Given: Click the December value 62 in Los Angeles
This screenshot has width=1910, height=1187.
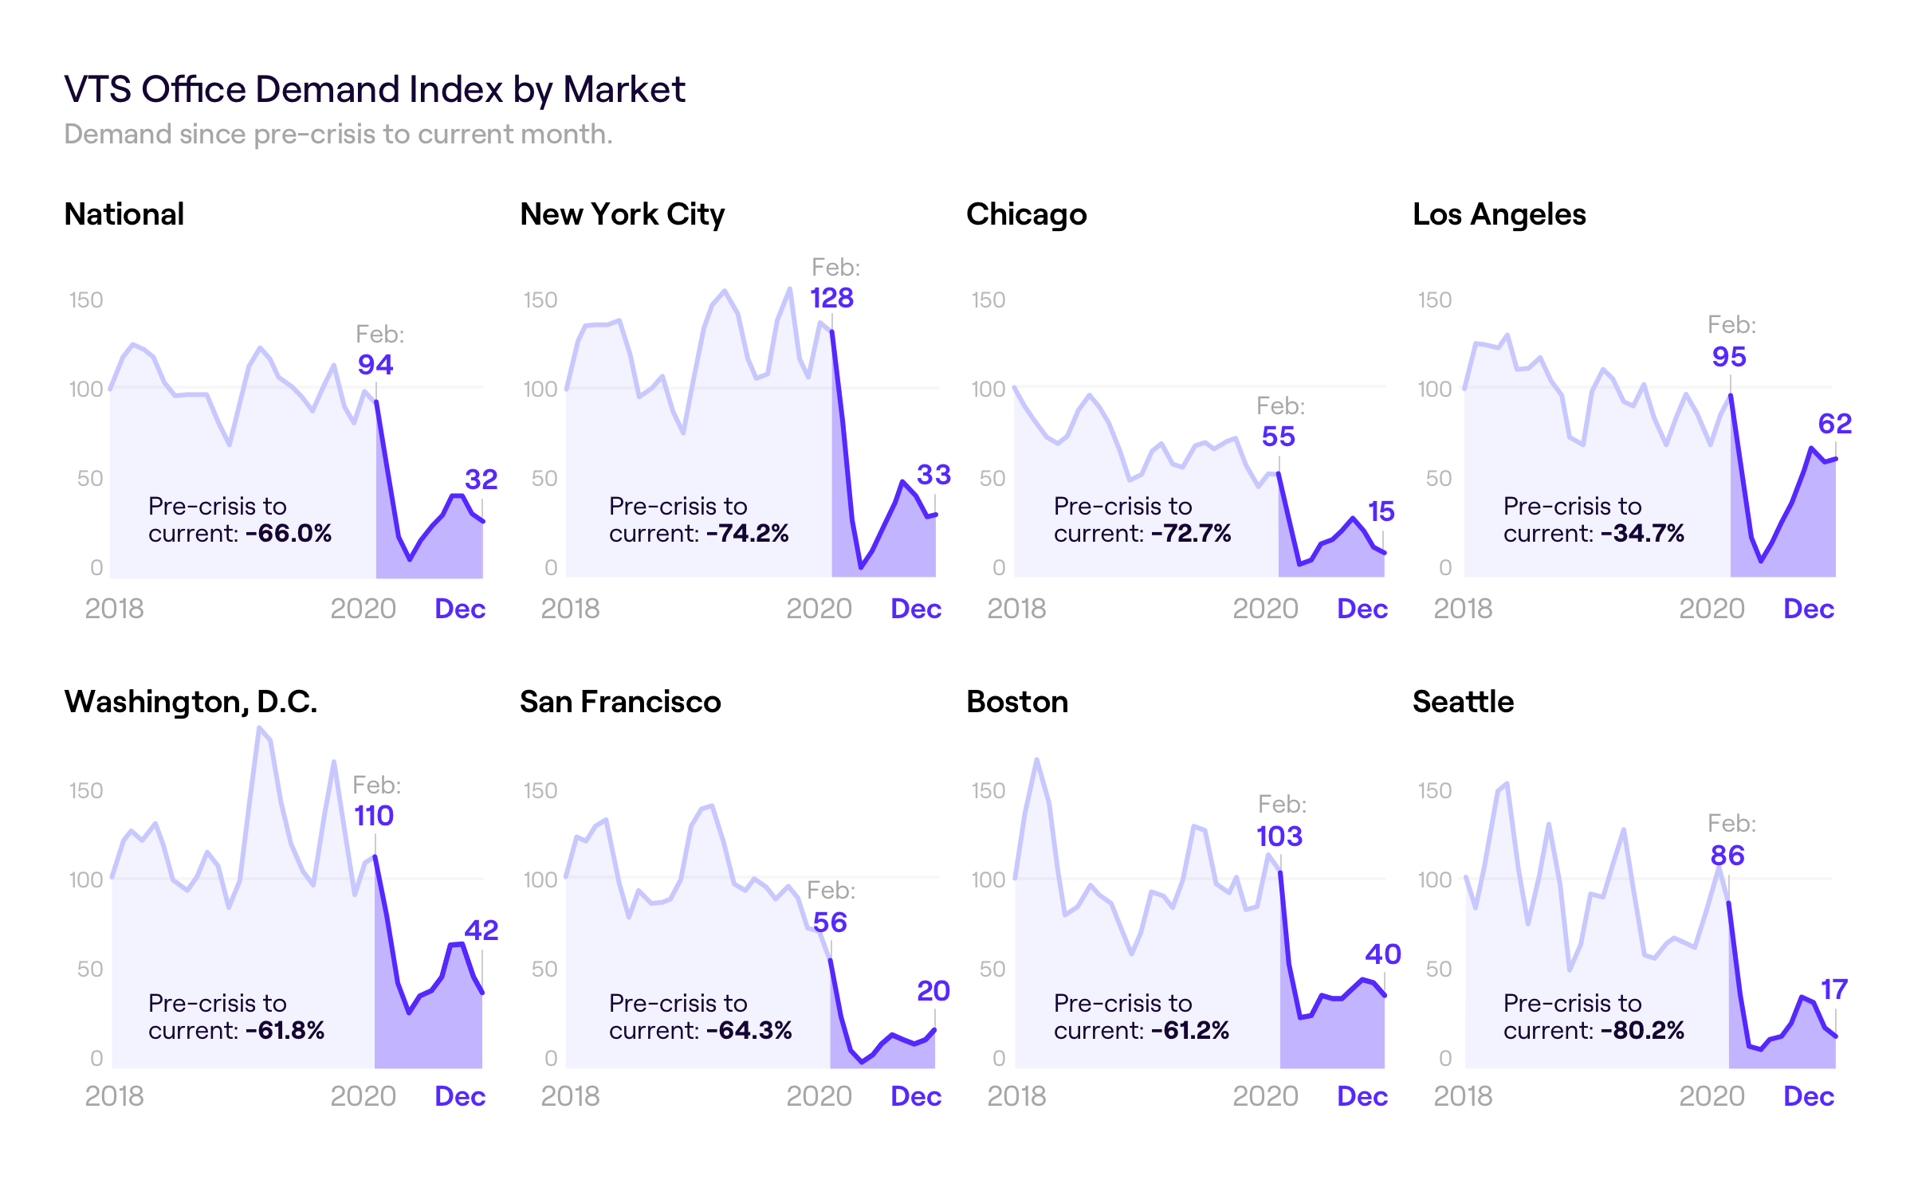Looking at the screenshot, I should (x=1834, y=424).
